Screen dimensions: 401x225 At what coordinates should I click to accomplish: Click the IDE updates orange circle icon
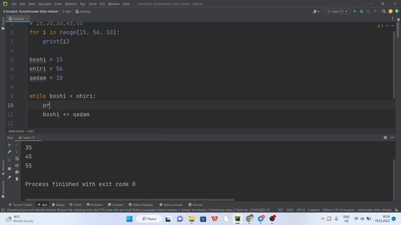click(x=390, y=11)
